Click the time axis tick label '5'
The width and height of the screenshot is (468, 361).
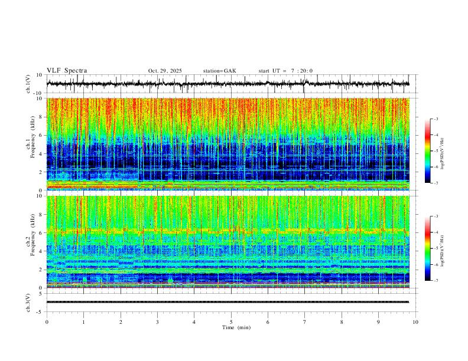tap(231, 322)
